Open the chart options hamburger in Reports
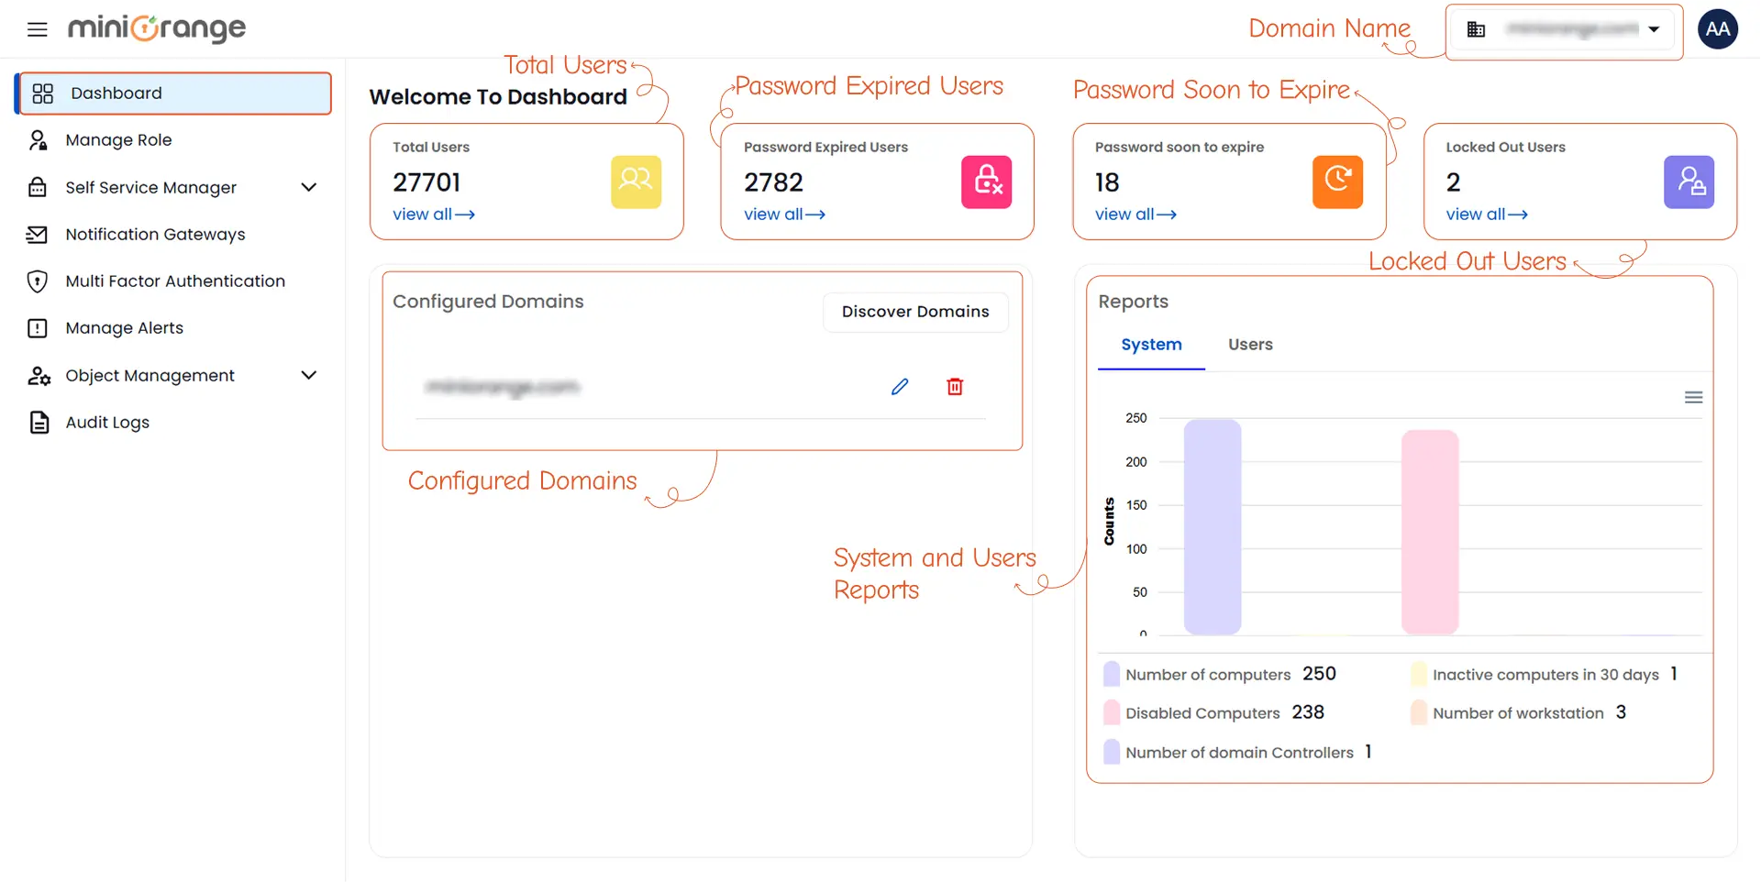Viewport: 1761px width, 882px height. (x=1694, y=397)
